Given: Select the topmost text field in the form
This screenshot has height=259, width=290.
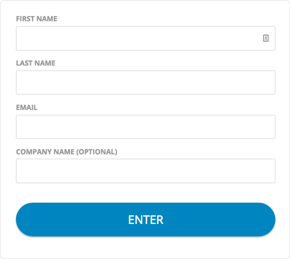Looking at the screenshot, I should [137, 38].
